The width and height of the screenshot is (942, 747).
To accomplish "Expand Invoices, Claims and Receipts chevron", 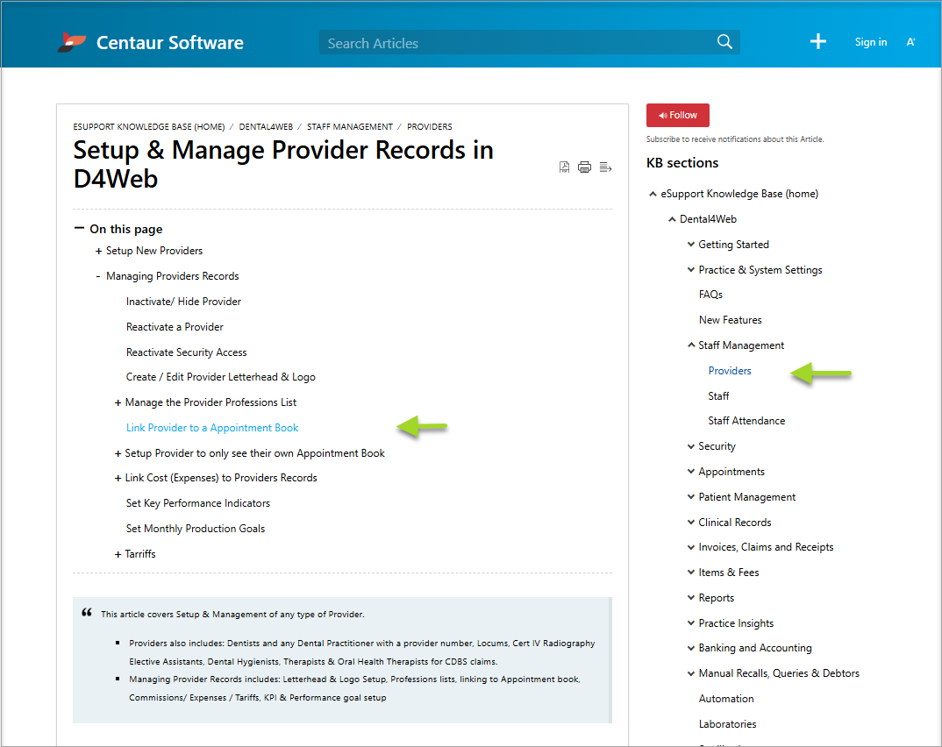I will 691,547.
